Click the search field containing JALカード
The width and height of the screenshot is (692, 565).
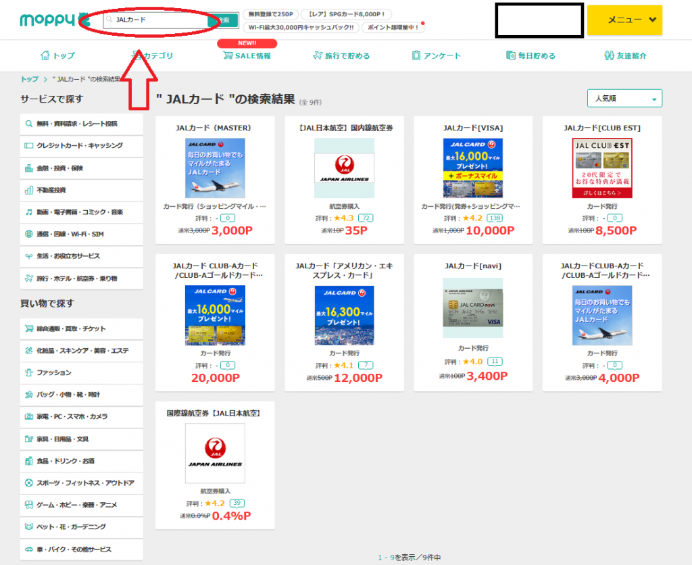(x=155, y=20)
